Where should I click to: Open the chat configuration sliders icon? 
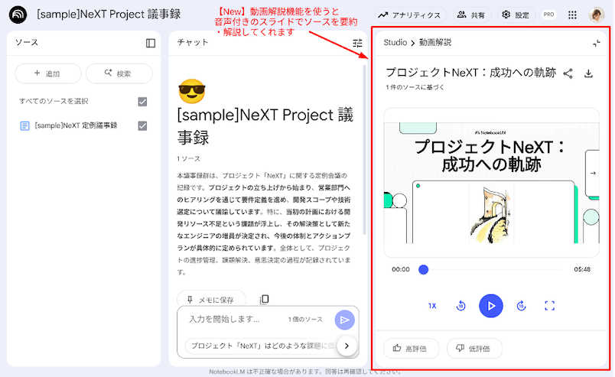pos(357,43)
